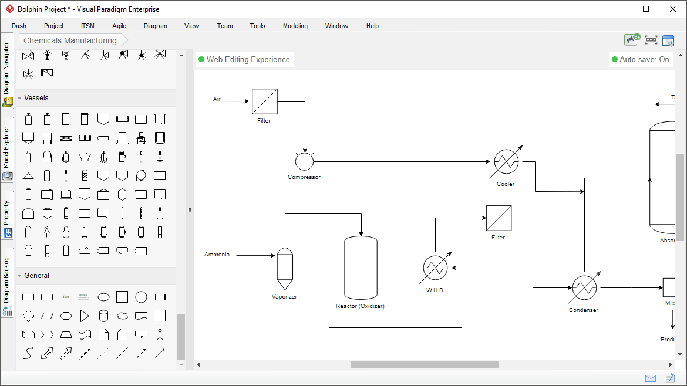Click the palette scroll-up arrow
The height and width of the screenshot is (386, 687).
(181, 55)
